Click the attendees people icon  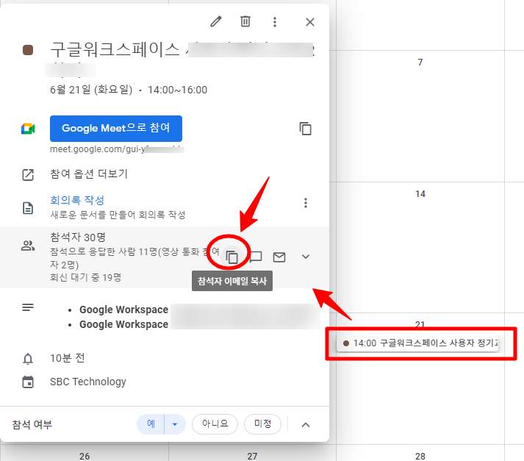click(x=28, y=246)
